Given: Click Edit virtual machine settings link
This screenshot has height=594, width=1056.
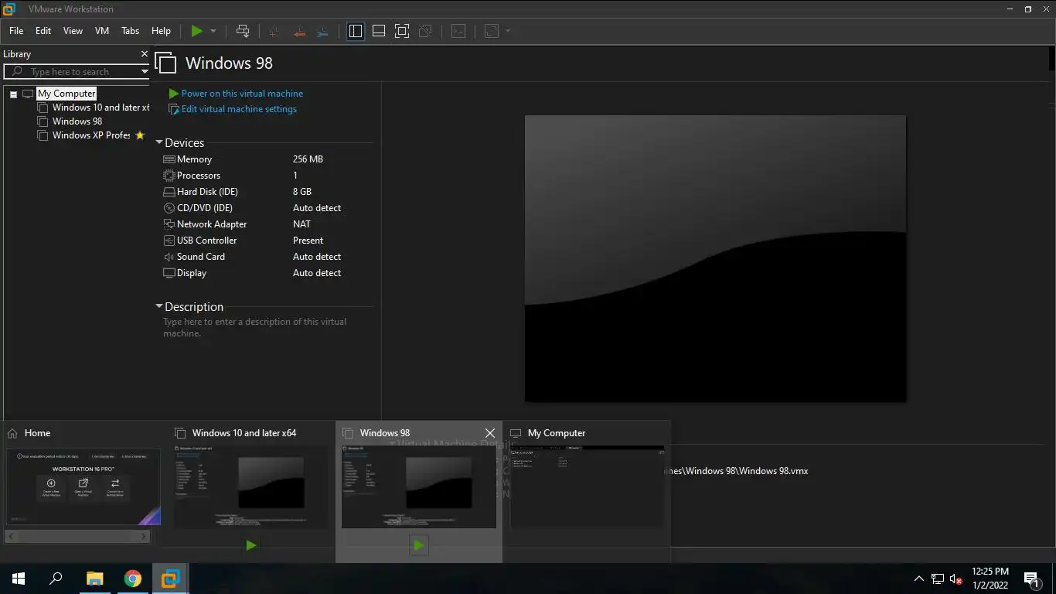Looking at the screenshot, I should tap(239, 109).
